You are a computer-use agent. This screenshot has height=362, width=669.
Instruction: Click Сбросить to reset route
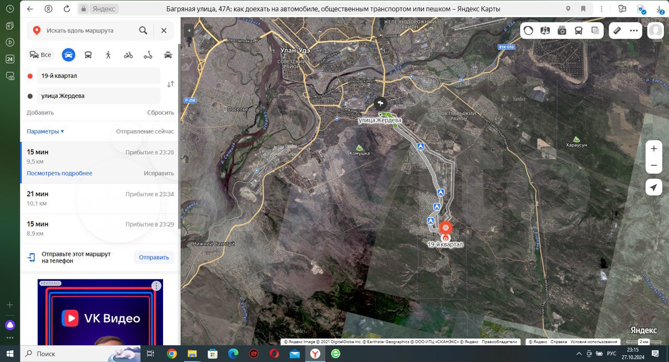(160, 112)
